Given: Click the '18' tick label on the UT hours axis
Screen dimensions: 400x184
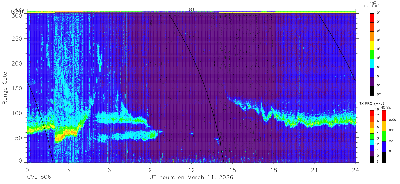Looking at the screenshot, I should click(273, 170).
